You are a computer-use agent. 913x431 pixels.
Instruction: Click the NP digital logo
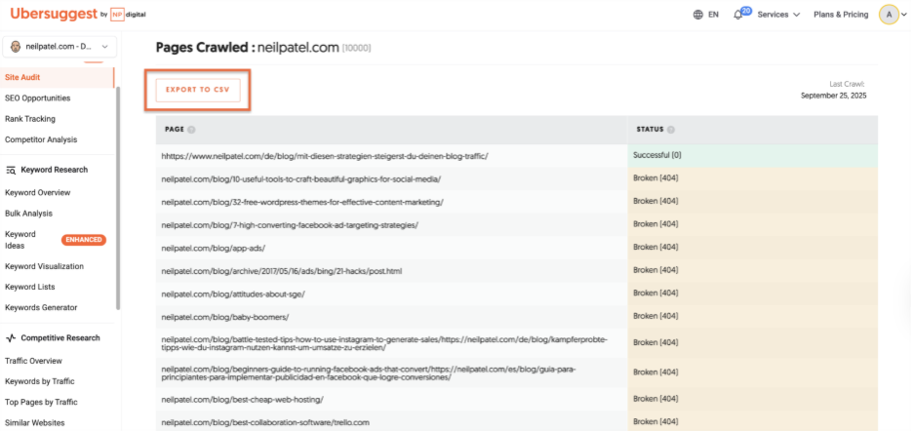[x=128, y=15]
